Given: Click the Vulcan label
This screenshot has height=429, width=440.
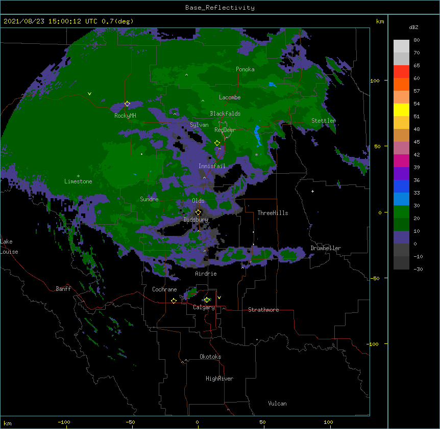Looking at the screenshot, I should (x=277, y=404).
